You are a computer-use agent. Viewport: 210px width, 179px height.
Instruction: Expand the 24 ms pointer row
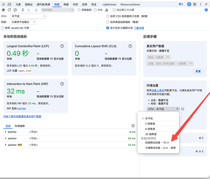click(x=6, y=138)
